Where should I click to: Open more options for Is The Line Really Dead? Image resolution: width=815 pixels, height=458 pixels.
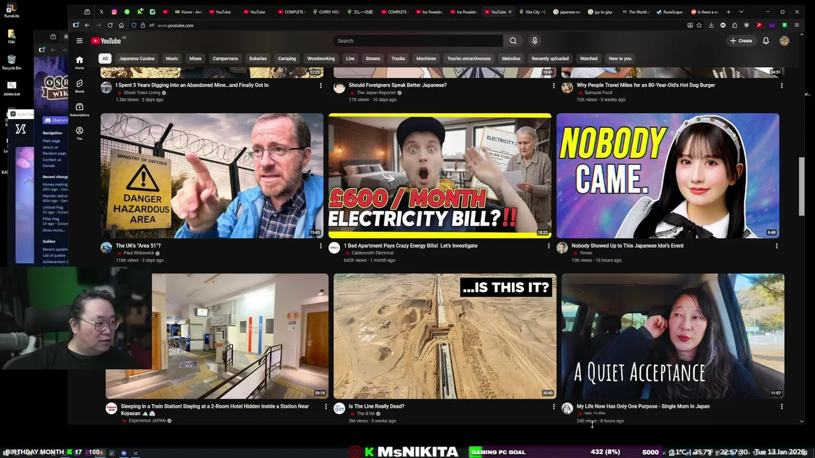click(x=553, y=406)
